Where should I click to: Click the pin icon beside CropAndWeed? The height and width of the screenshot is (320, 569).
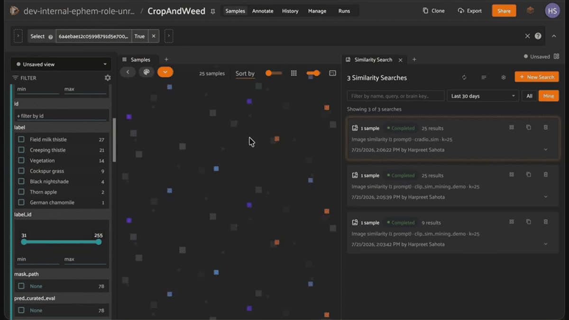pyautogui.click(x=213, y=11)
